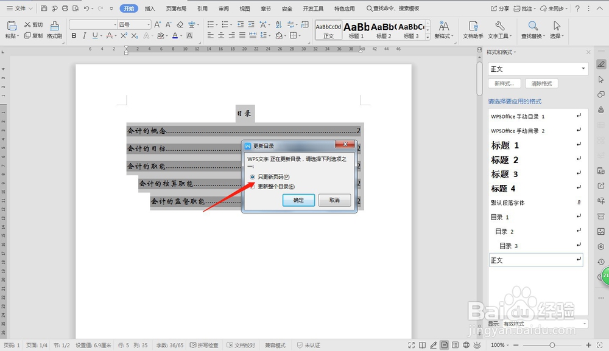Switch to the 插入 tab
Image resolution: width=609 pixels, height=351 pixels.
point(150,9)
